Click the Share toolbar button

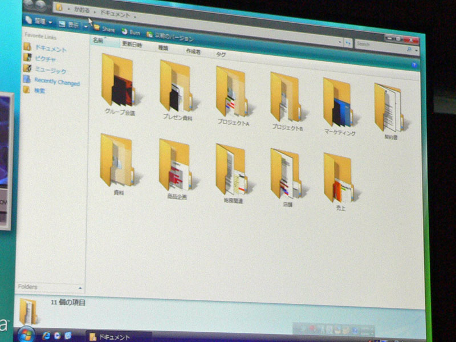104,29
